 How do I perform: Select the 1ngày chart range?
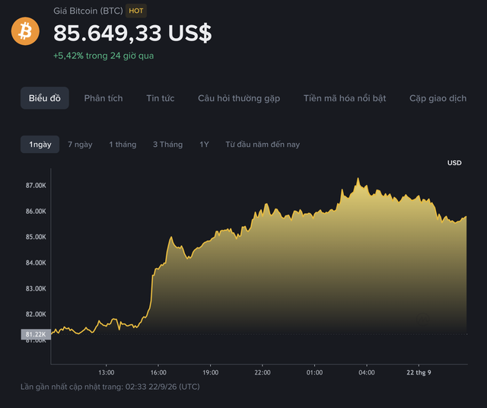[40, 144]
